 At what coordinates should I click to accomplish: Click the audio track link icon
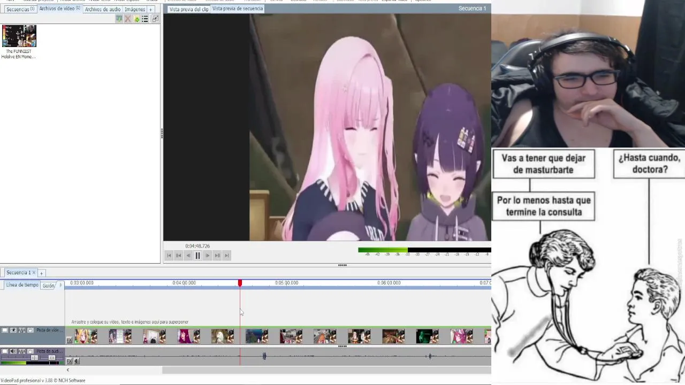(22, 351)
